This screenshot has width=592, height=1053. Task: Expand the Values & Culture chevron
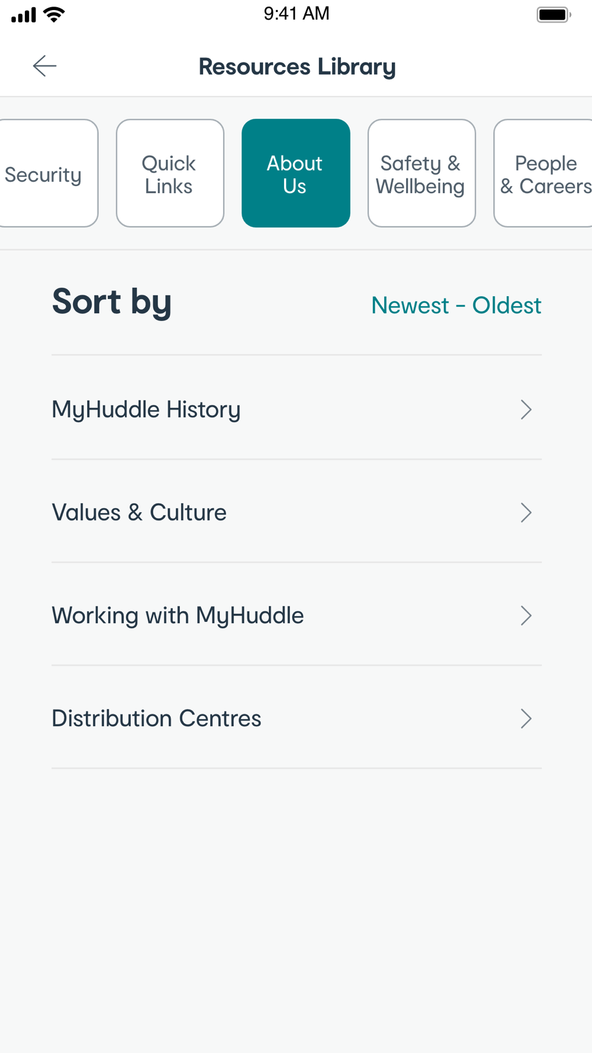click(526, 513)
